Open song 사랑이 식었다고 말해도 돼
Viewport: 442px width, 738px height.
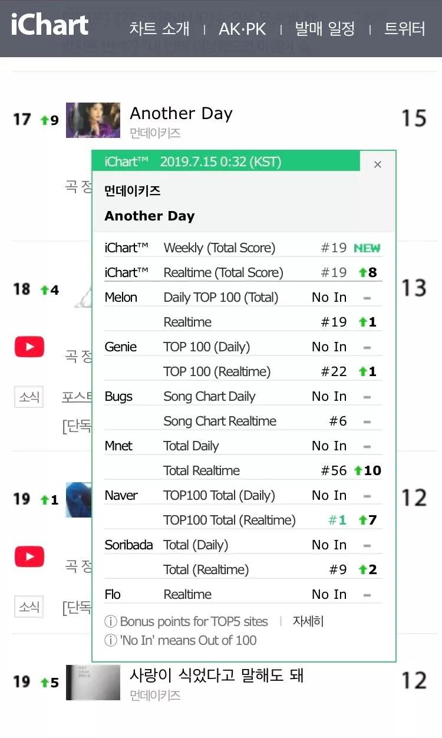tap(216, 675)
